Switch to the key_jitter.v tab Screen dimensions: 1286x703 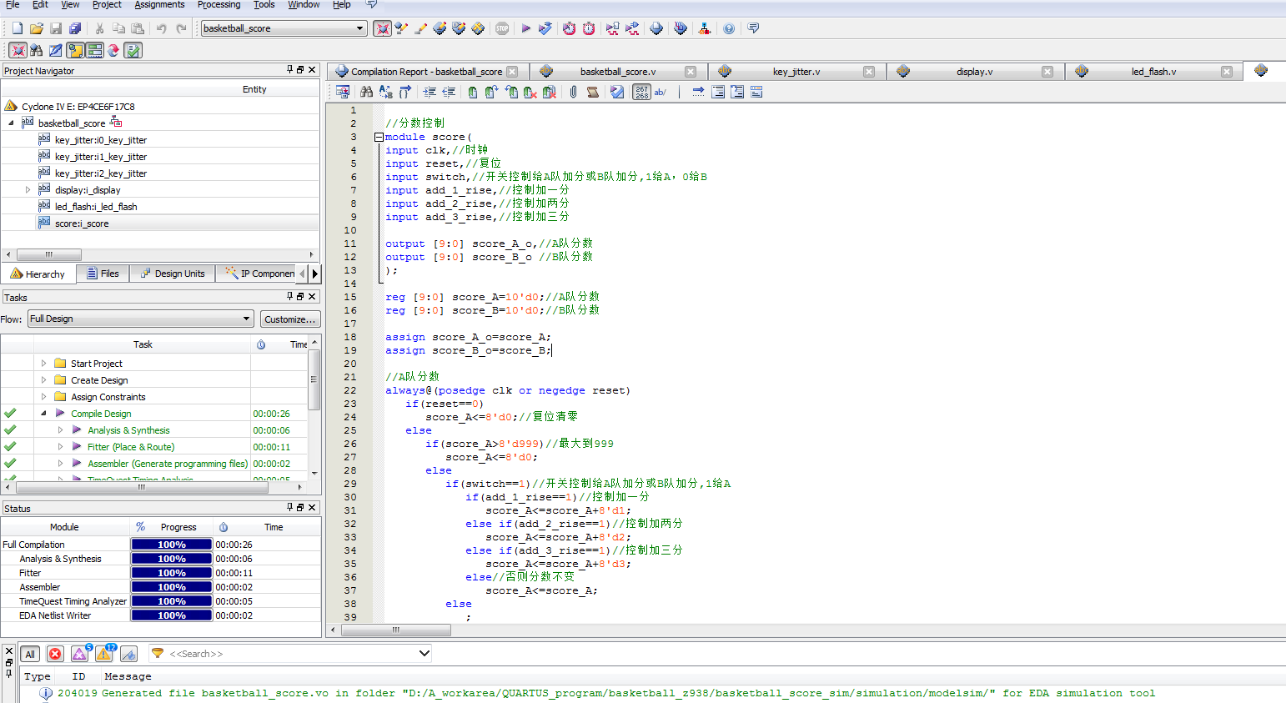[x=796, y=72]
